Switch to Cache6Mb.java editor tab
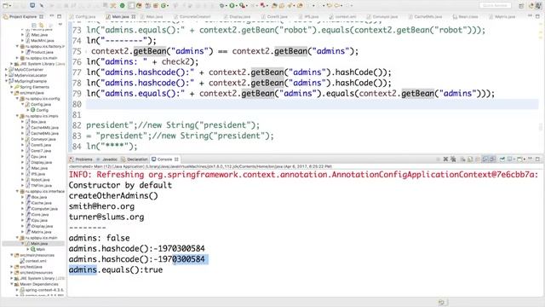The height and width of the screenshot is (307, 545). point(426,17)
